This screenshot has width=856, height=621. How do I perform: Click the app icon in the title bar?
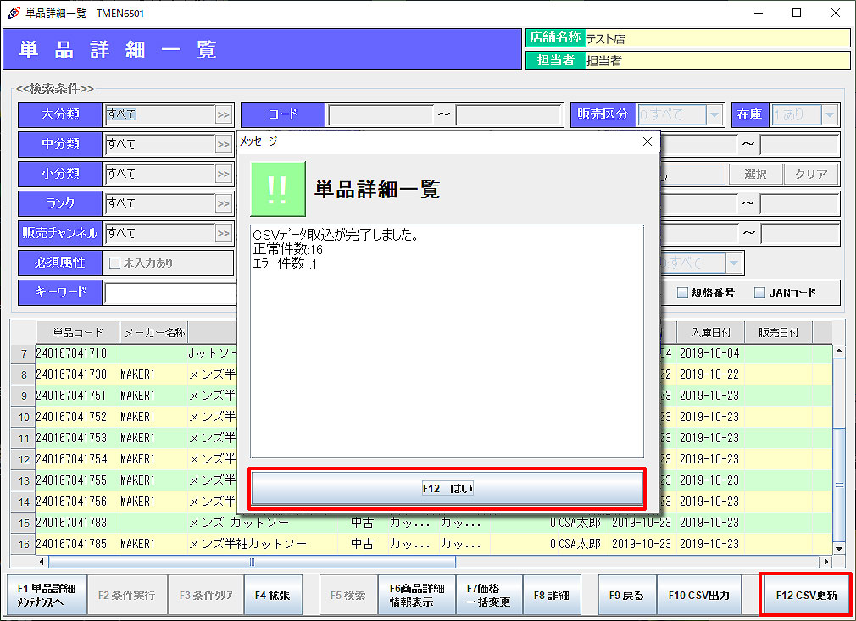click(14, 13)
